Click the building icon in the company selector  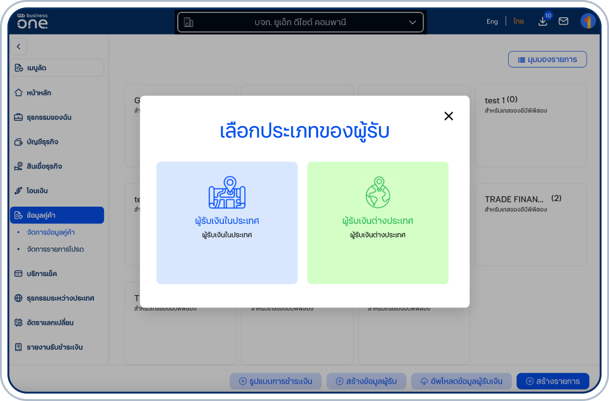[189, 21]
